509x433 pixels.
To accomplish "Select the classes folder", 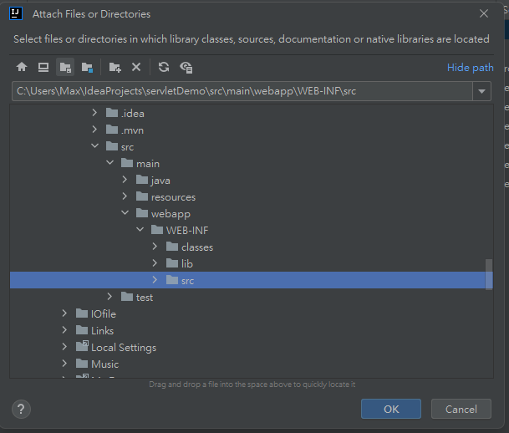I will (x=190, y=247).
